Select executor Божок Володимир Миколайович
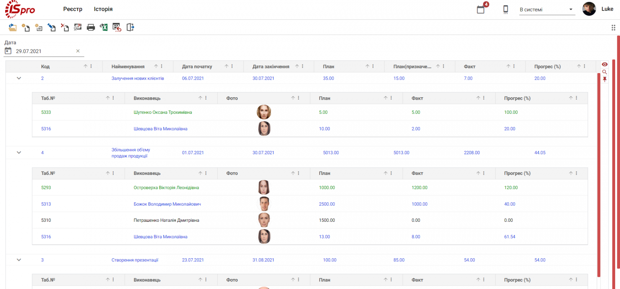 point(167,204)
